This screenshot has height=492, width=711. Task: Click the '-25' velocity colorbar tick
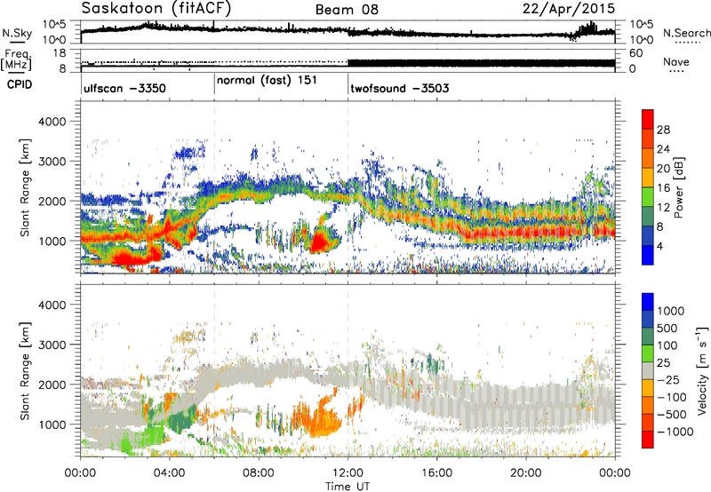point(669,379)
